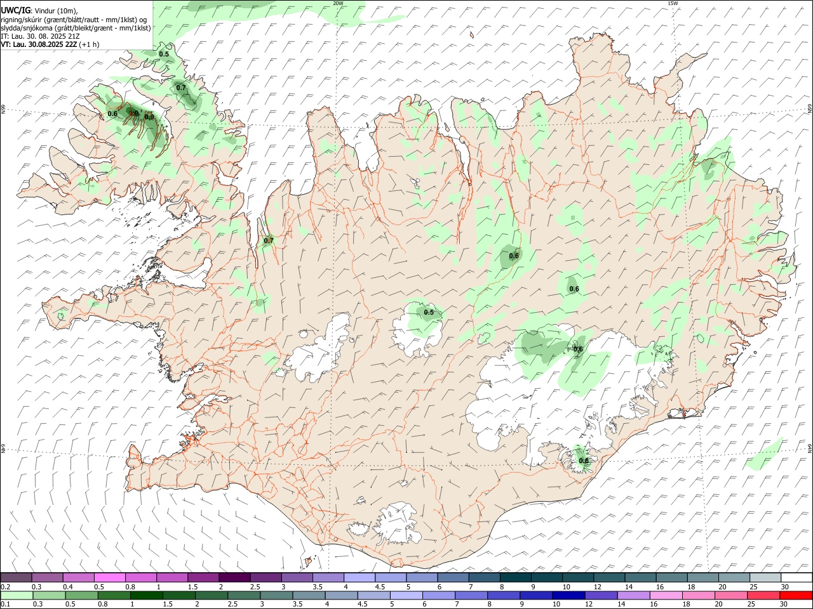813x609 pixels.
Task: Click the "0.1" label under the lower legend row
Action: coord(6,605)
